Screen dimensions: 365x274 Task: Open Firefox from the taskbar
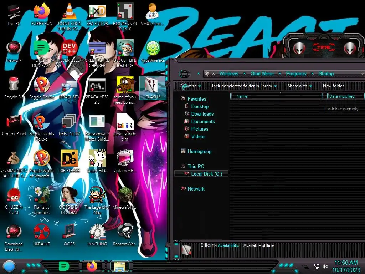click(x=92, y=266)
